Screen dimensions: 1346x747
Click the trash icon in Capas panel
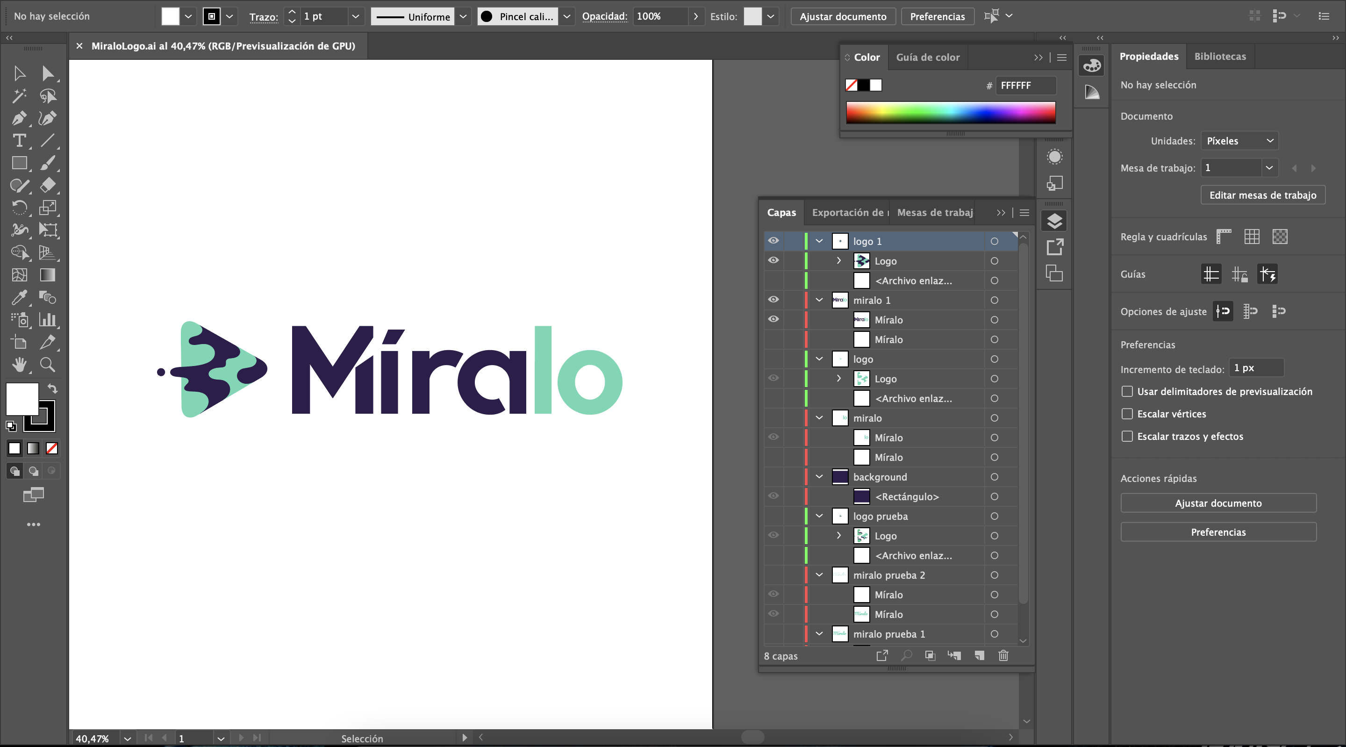click(1003, 655)
